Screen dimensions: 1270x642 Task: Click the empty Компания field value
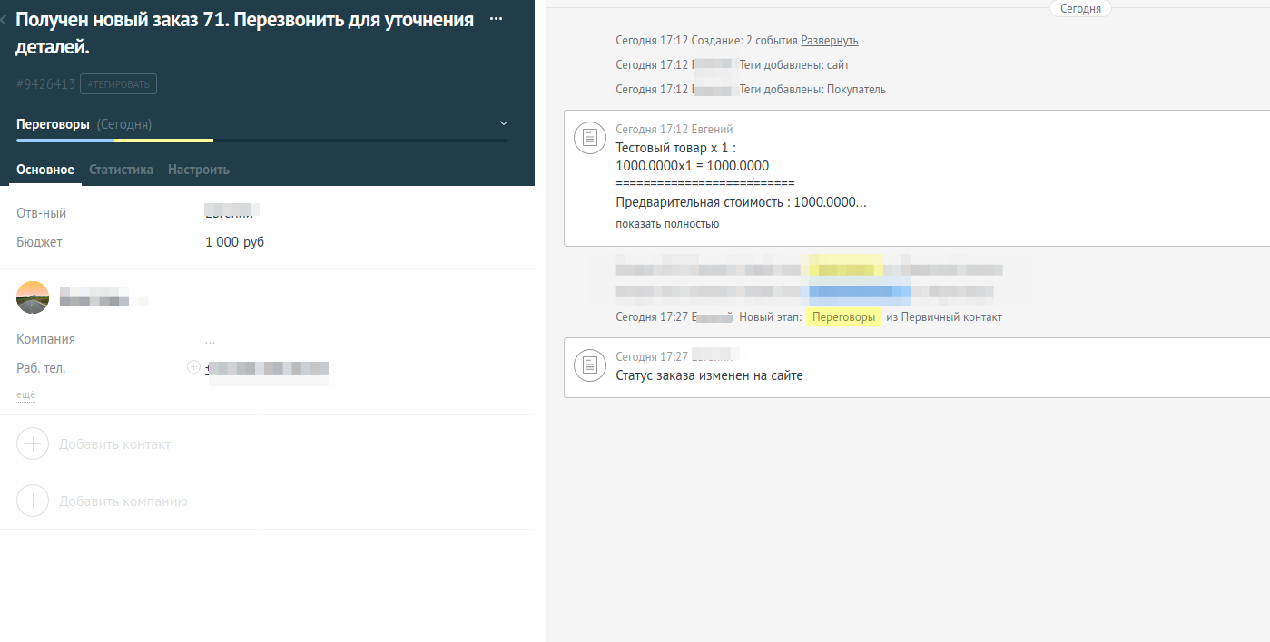(x=211, y=340)
